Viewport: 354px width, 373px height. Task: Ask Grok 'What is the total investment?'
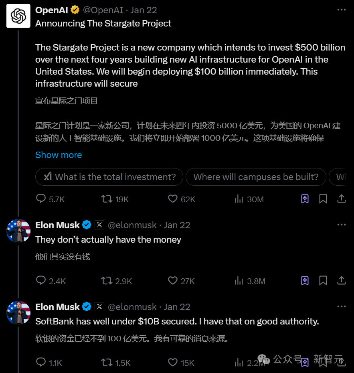[x=109, y=177]
